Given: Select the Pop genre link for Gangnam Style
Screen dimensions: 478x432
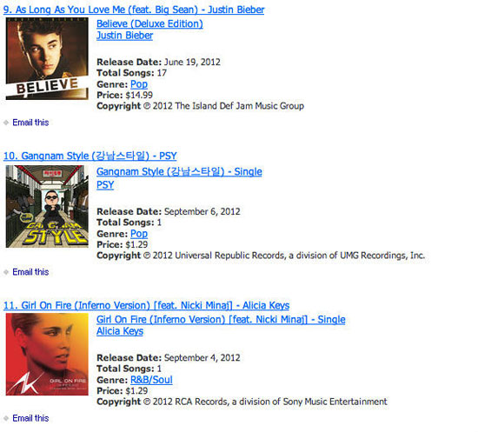Looking at the screenshot, I should [139, 234].
